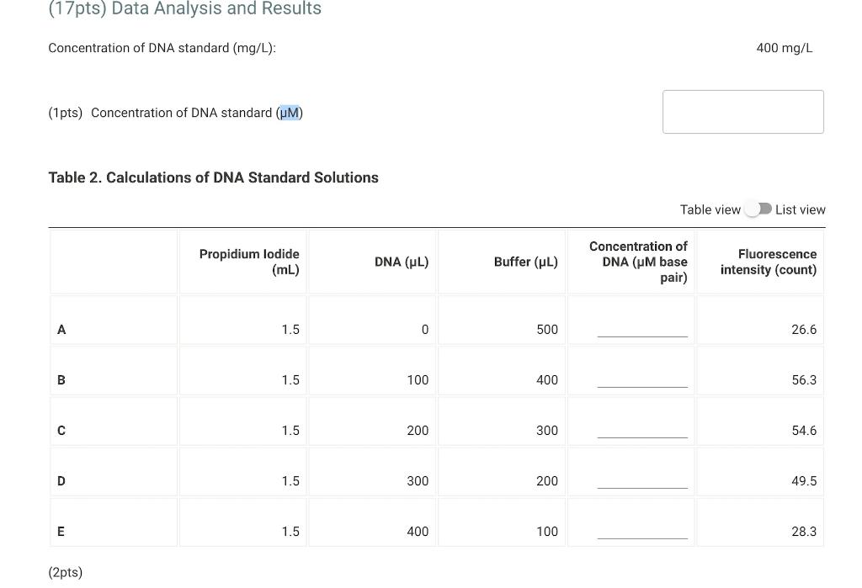Screen dimensions: 862x588
Task: Select the highlighted µM text in the question
Action: click(x=290, y=113)
